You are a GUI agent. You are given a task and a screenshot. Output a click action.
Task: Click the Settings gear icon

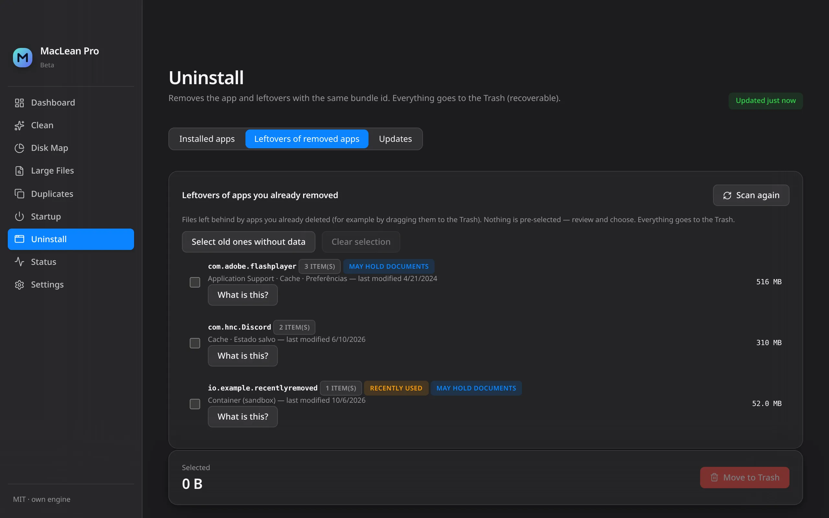point(19,285)
